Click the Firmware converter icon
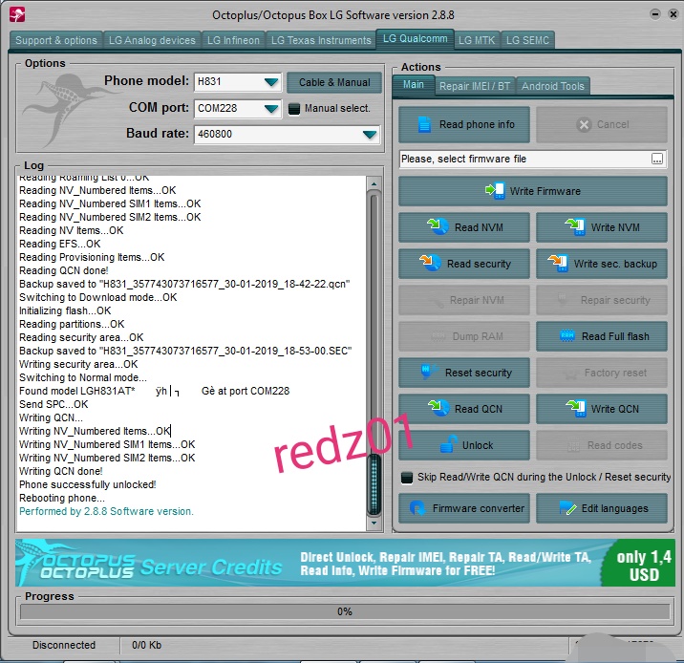Screen dimensions: 684x663 pyautogui.click(x=417, y=507)
